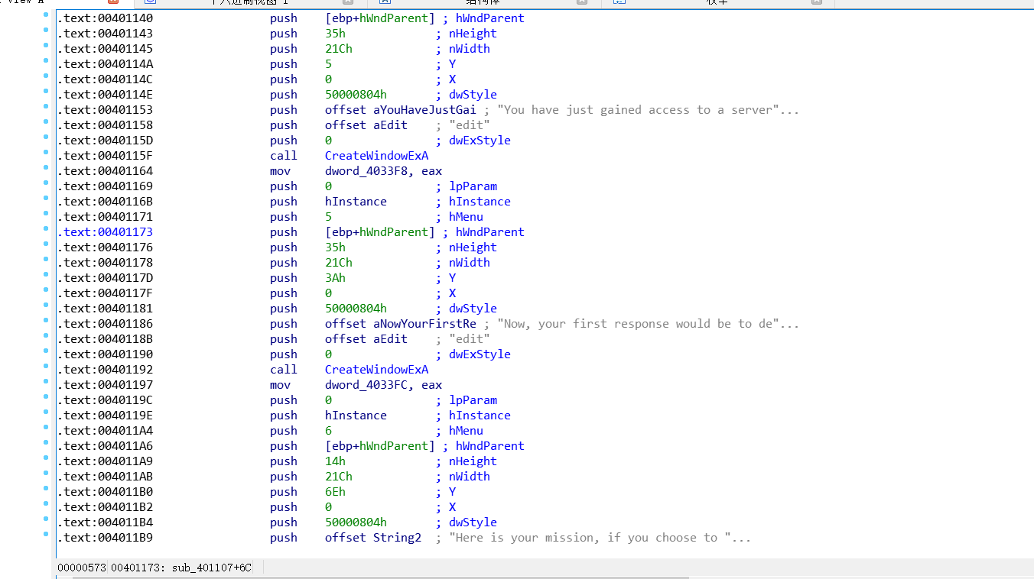Click status bar offset 00000573
This screenshot has height=579, width=1034.
point(81,568)
